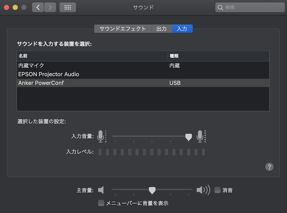287x213 pixels.
Task: Click the 入力レベル meter bars
Action: tap(151, 152)
